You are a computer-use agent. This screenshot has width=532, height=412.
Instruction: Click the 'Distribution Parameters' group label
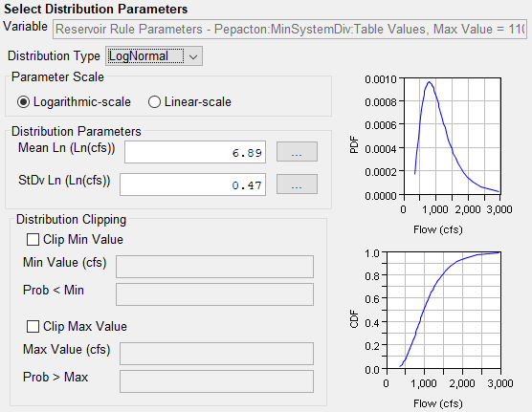tap(77, 131)
